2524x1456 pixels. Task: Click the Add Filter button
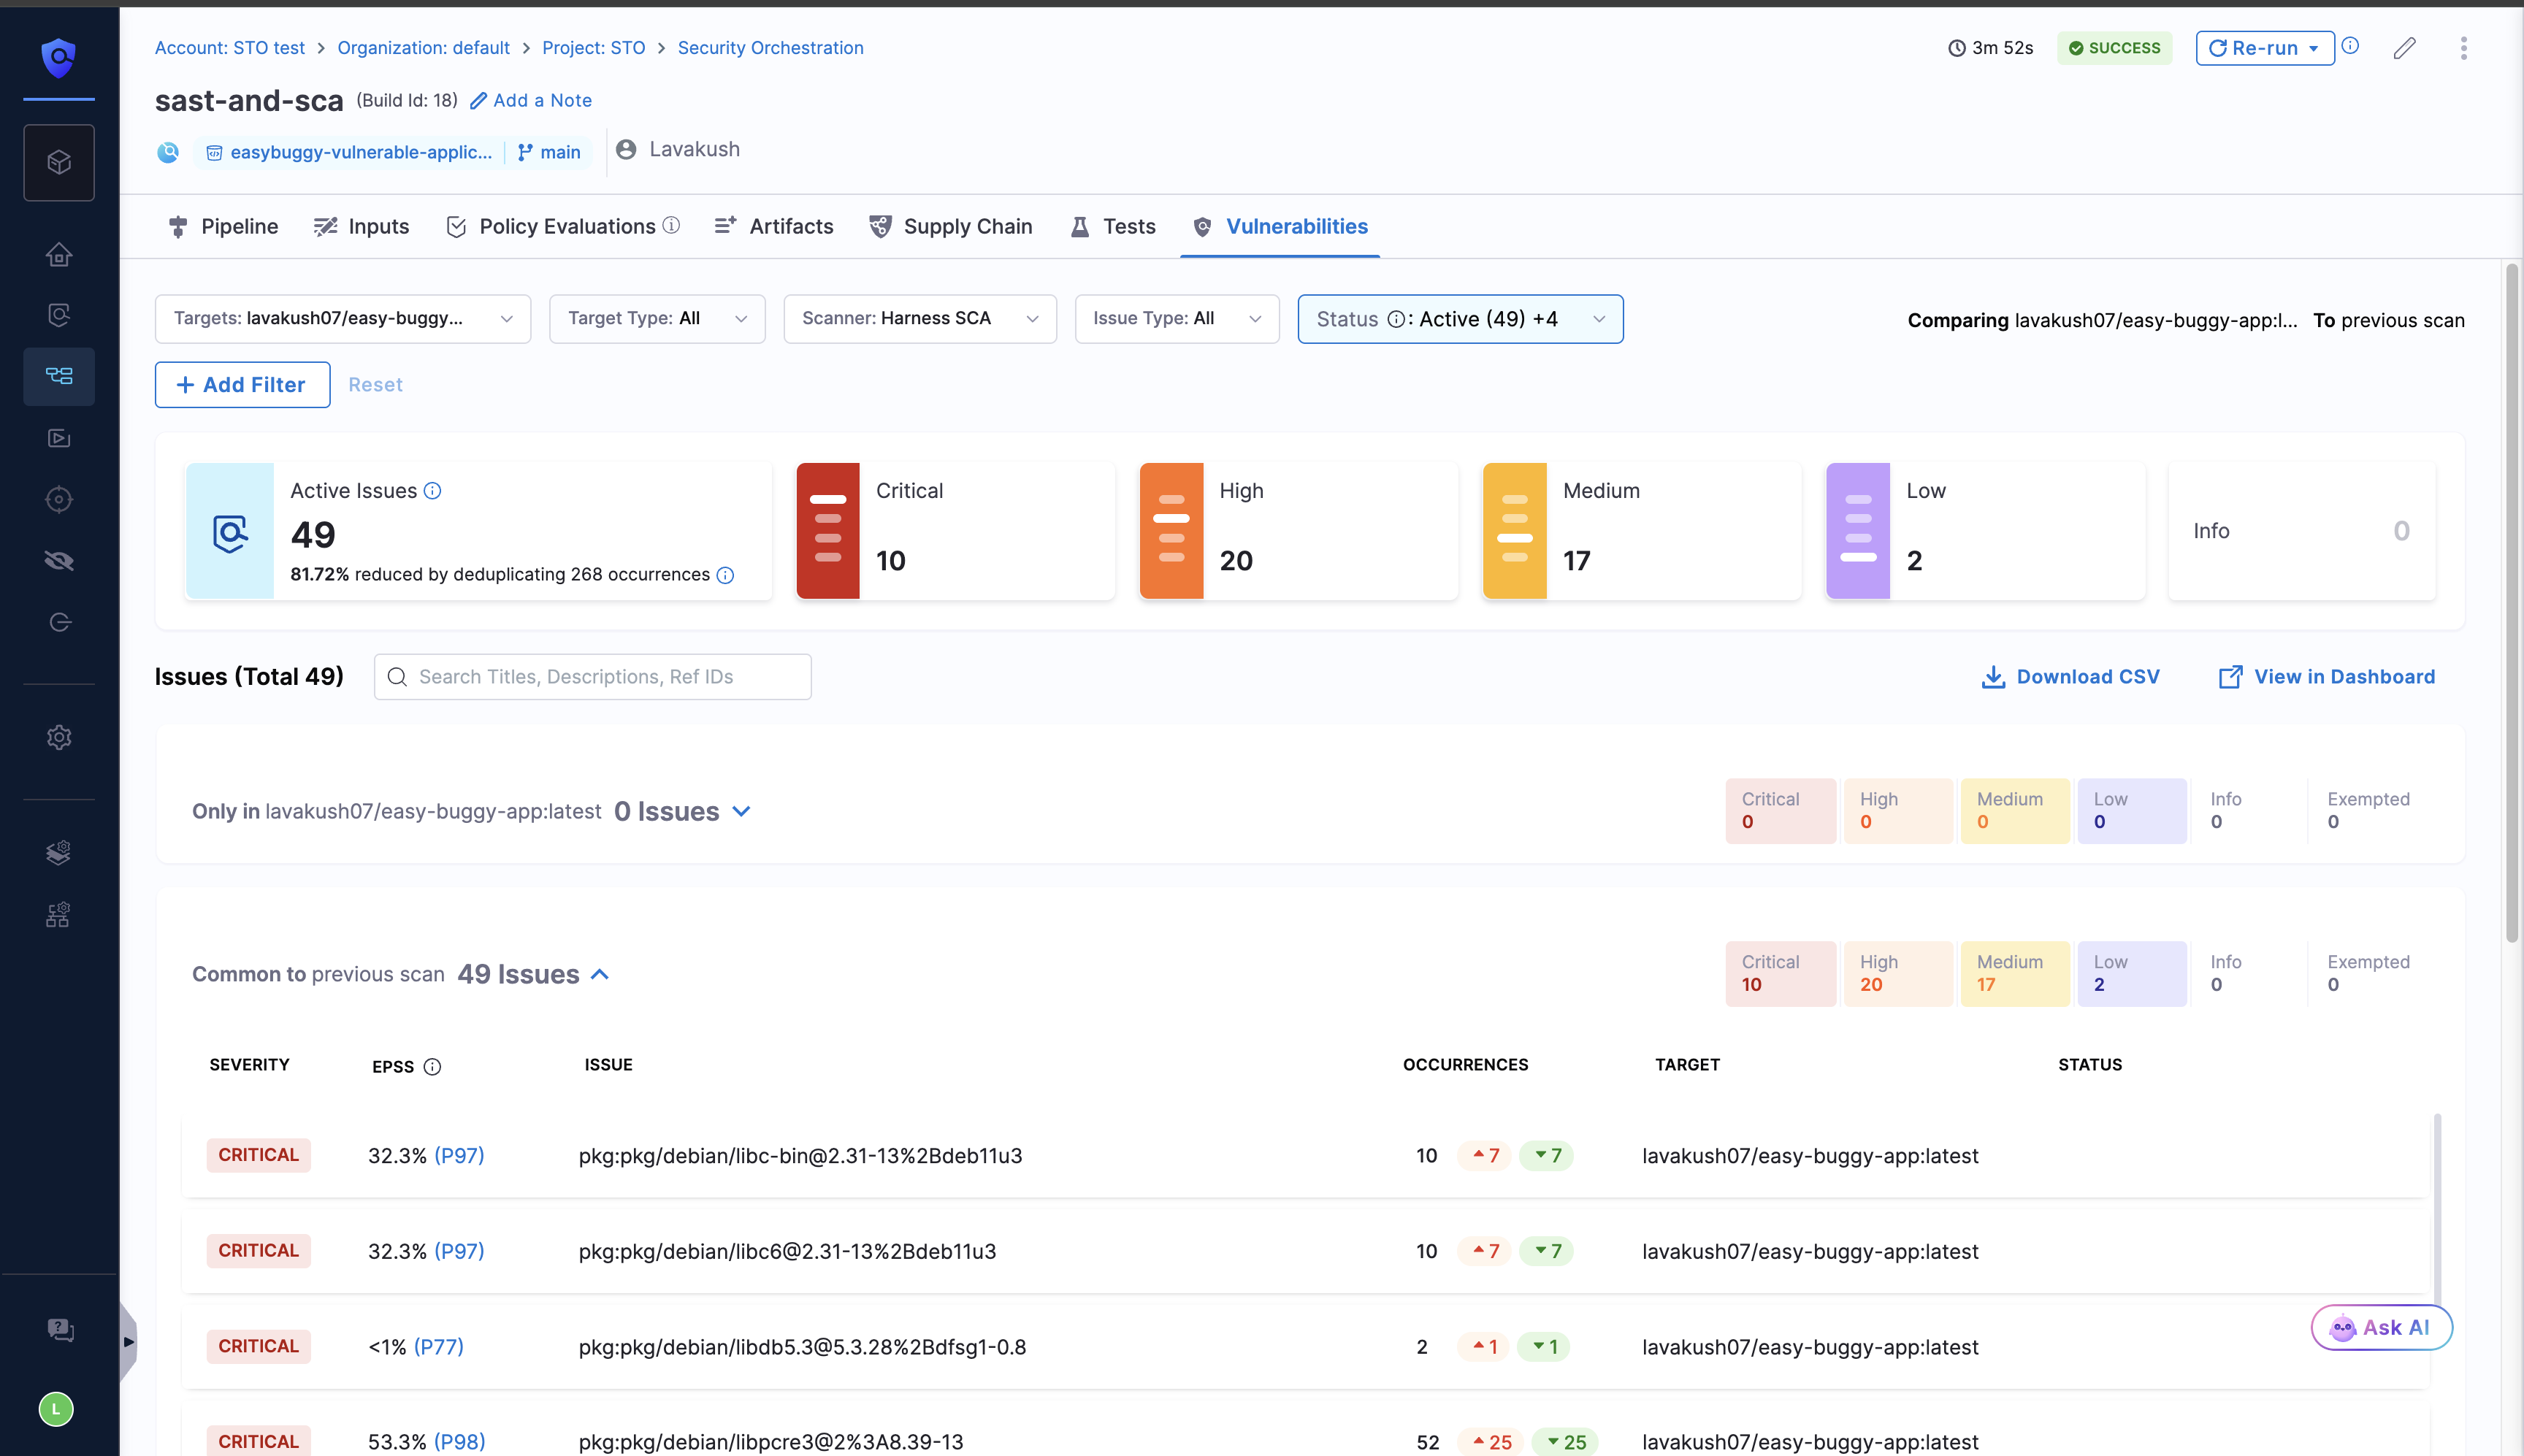pyautogui.click(x=242, y=385)
